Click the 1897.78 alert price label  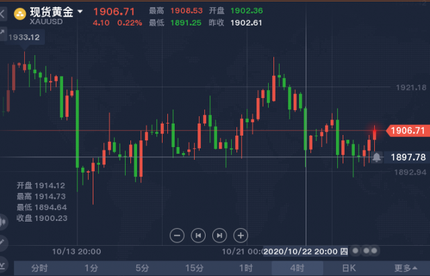408,157
